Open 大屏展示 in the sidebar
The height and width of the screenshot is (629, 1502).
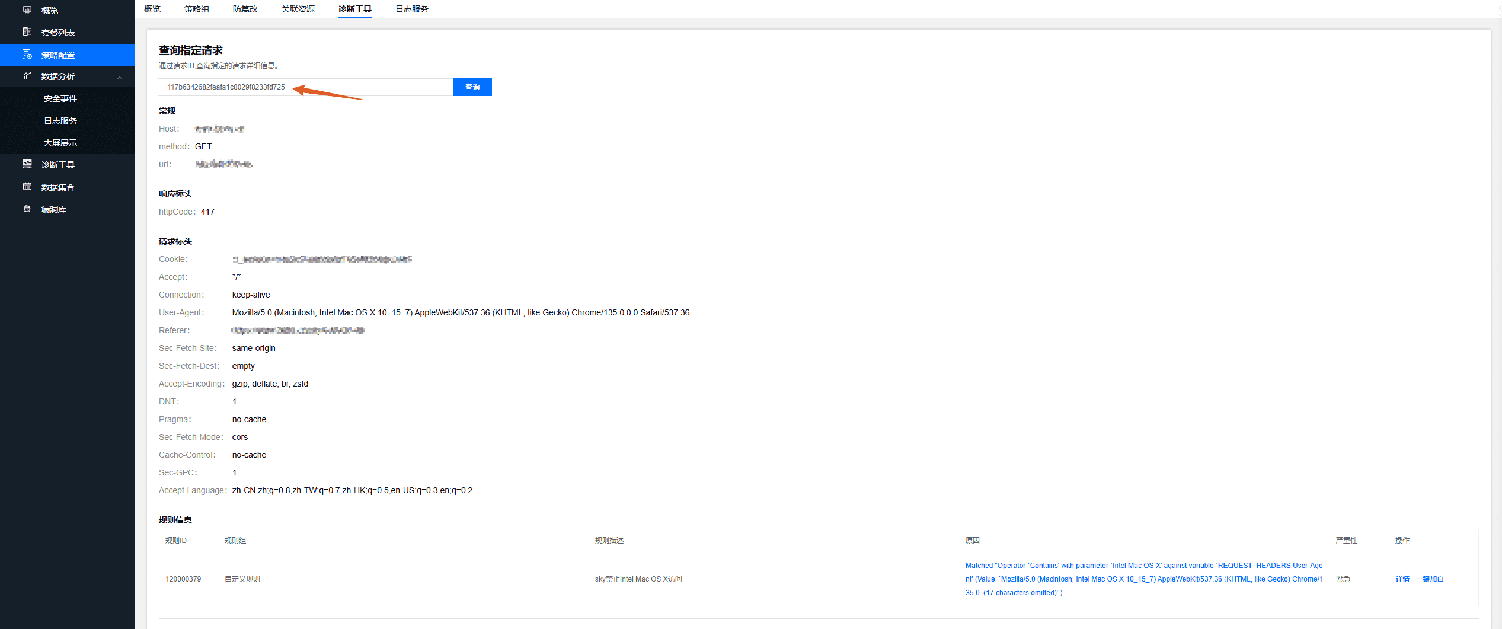coord(60,143)
